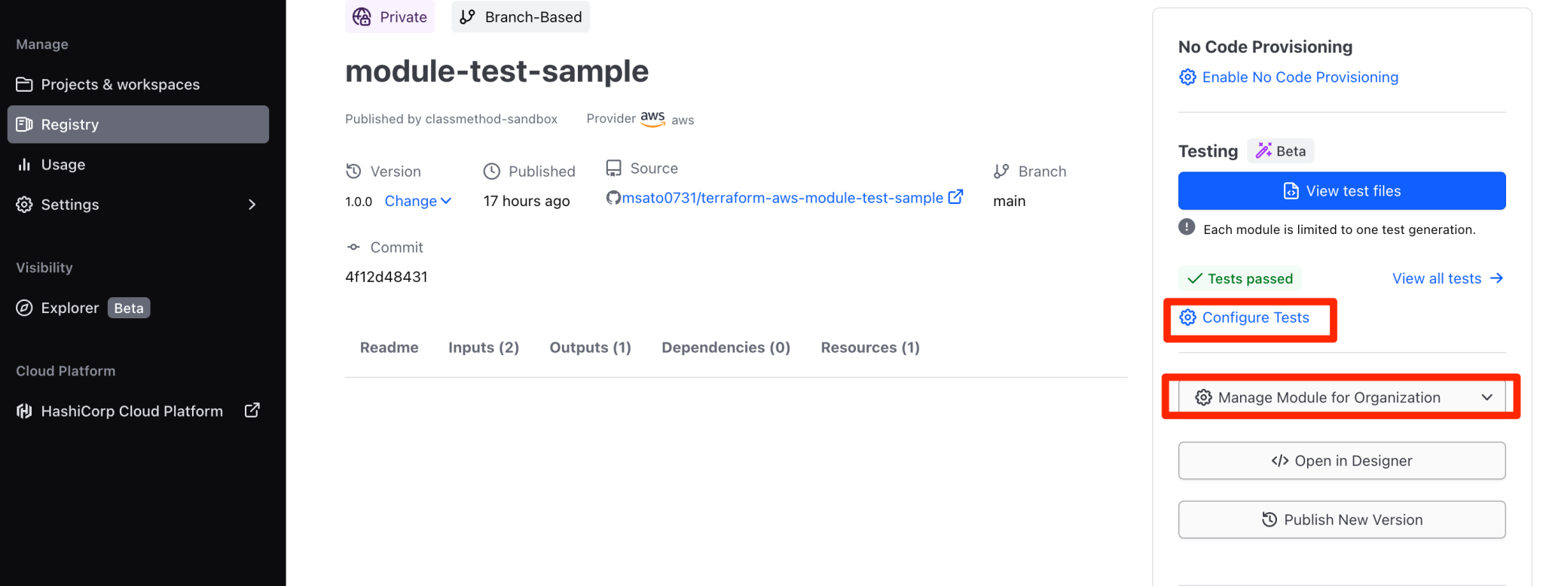Click the GitHub icon beside the source repository
Screen dimensions: 1543x586
[614, 197]
